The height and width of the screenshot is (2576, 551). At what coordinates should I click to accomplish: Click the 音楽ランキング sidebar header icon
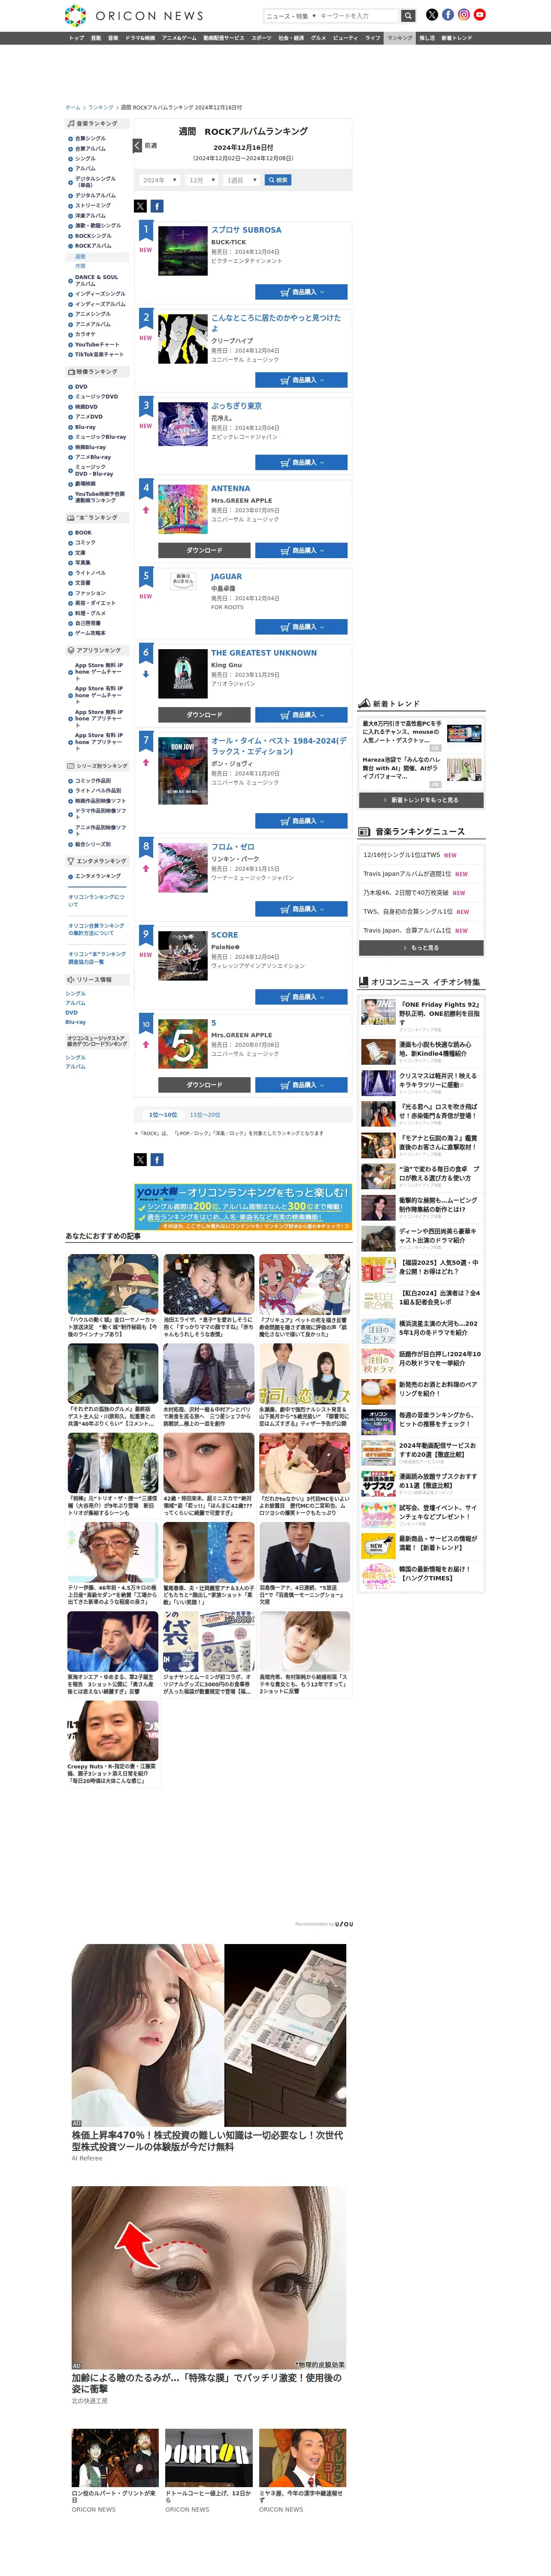[71, 124]
